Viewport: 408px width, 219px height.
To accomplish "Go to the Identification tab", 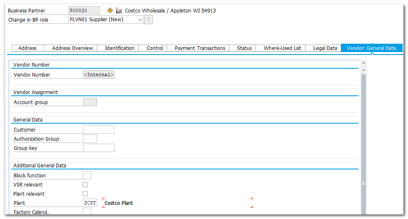I will 120,48.
